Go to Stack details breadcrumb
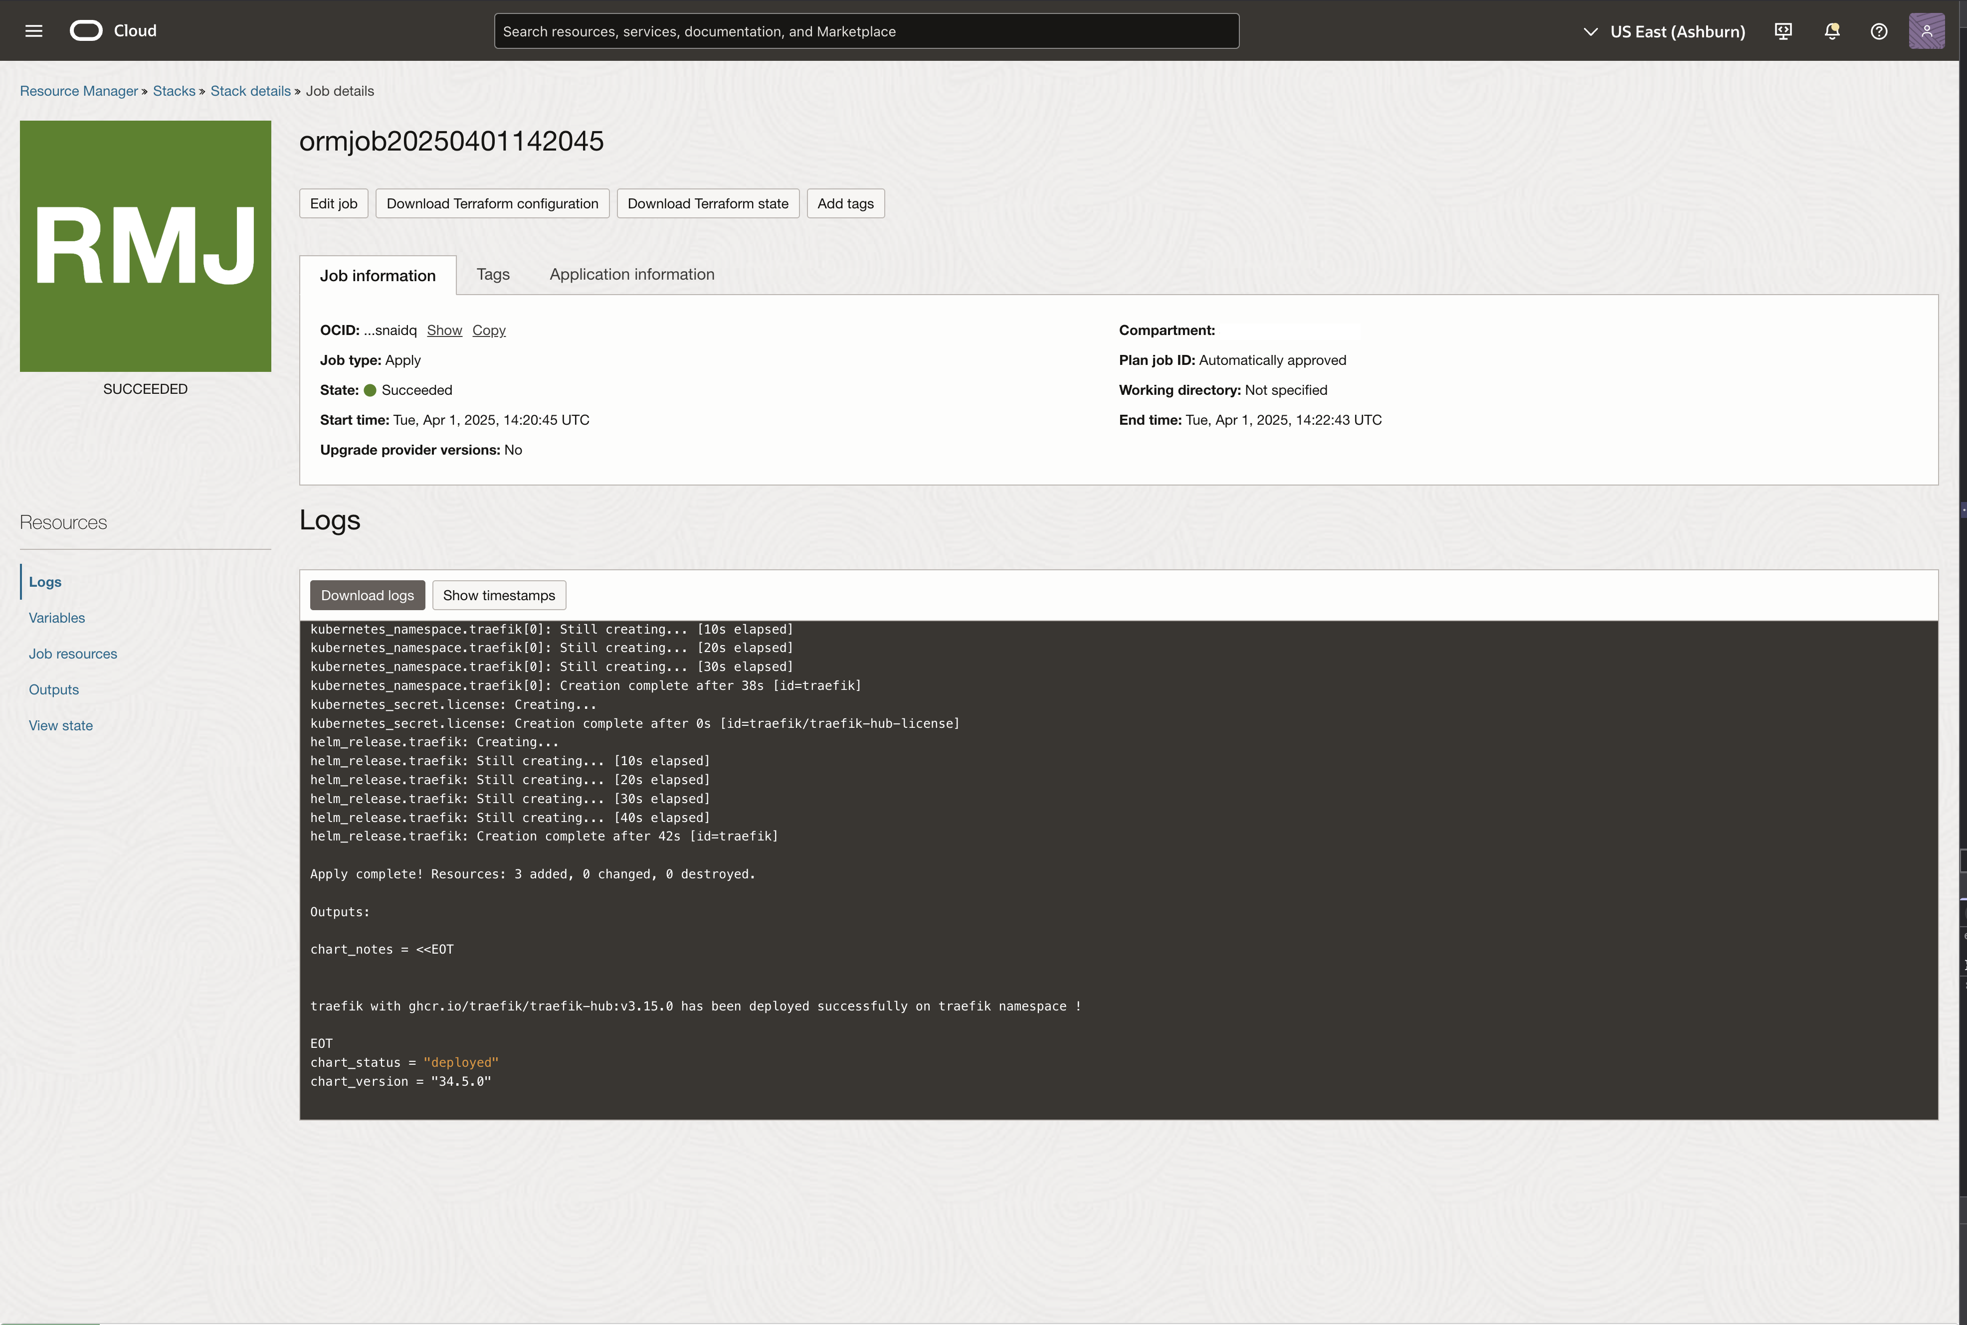1967x1325 pixels. [x=250, y=91]
